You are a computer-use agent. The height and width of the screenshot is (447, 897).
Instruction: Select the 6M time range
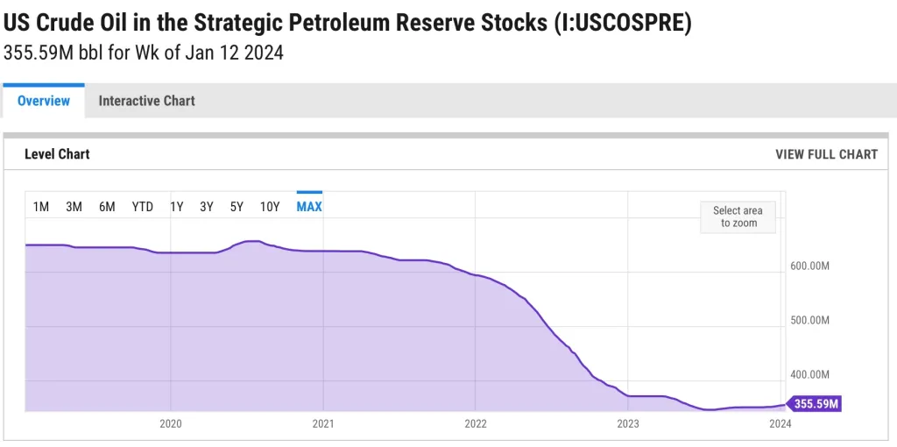pos(107,207)
